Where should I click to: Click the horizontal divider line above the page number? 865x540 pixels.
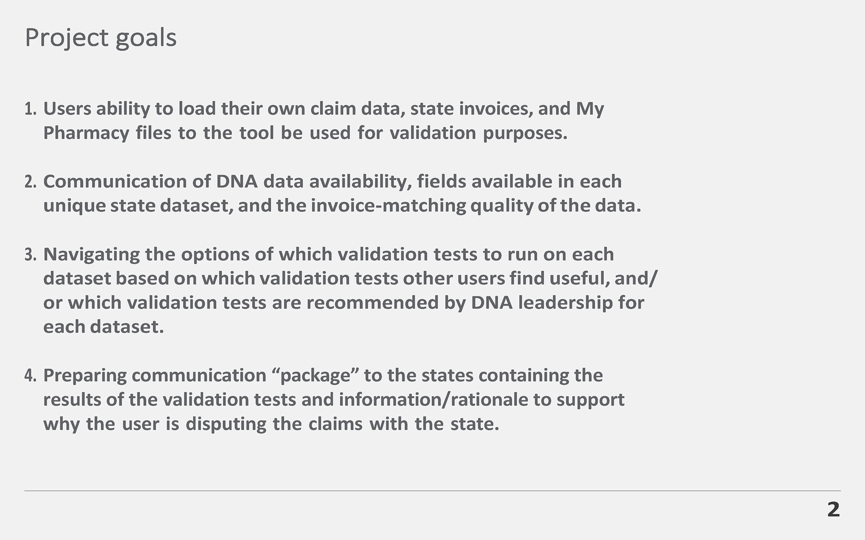(x=432, y=491)
